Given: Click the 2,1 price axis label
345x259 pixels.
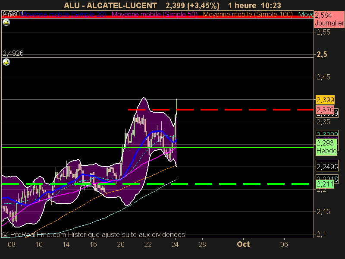Looking at the screenshot, I should [x=321, y=234].
